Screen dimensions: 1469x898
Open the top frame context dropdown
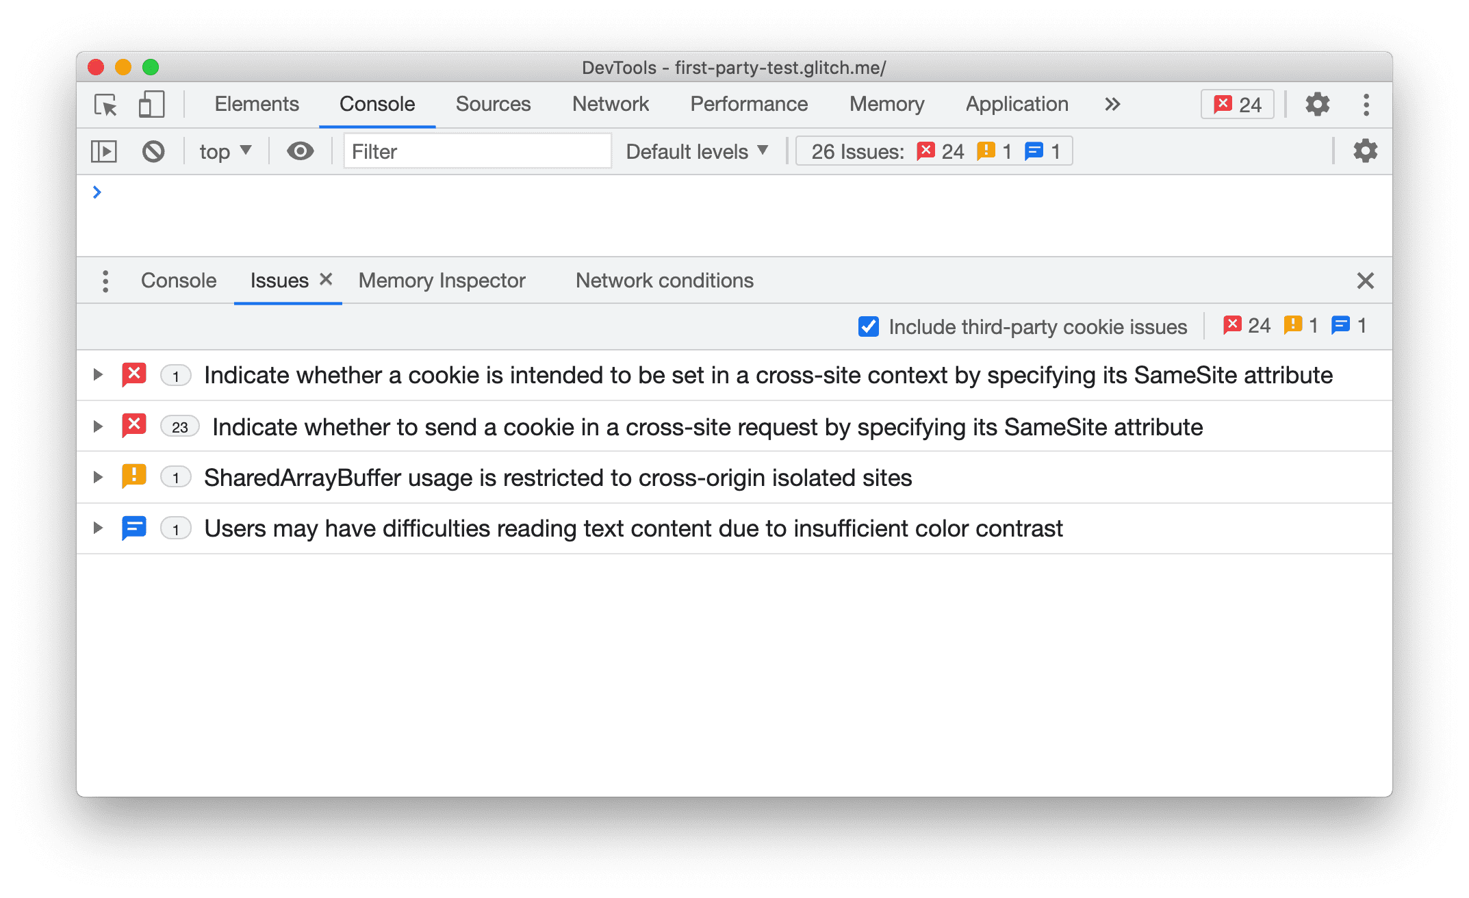[x=225, y=150]
